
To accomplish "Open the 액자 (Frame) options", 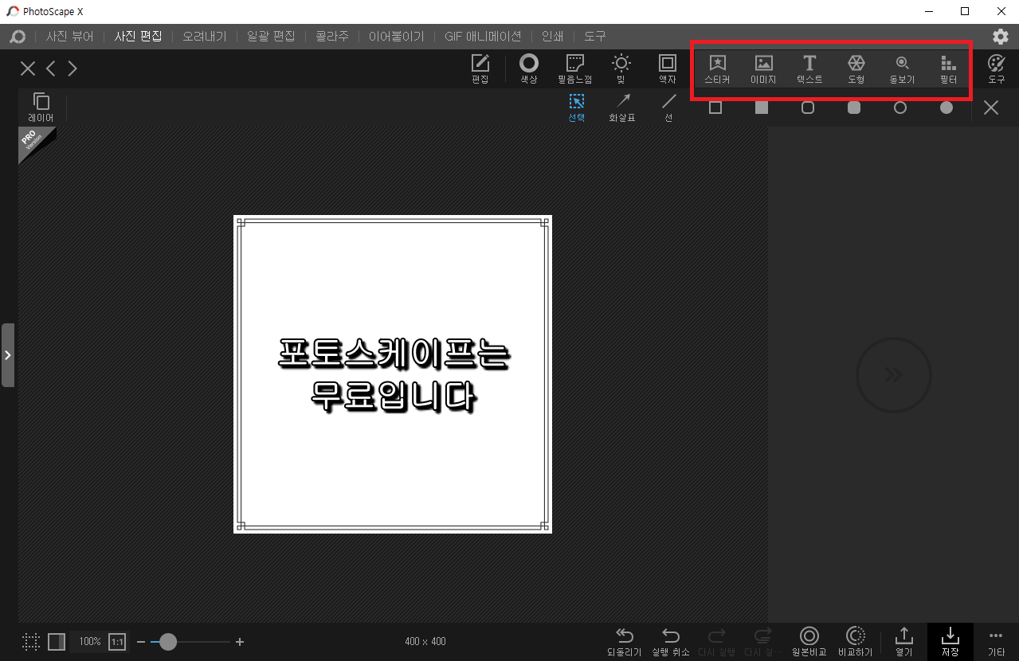I will (x=667, y=69).
